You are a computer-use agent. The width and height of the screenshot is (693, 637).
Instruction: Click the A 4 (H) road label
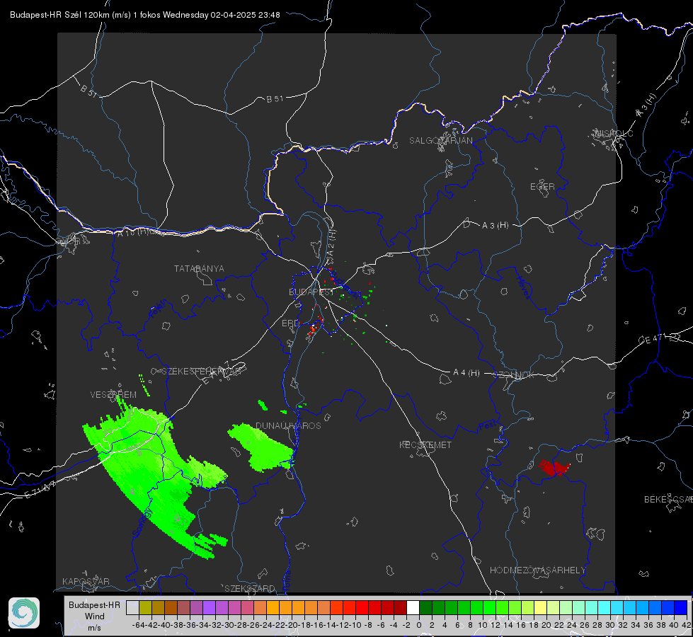(466, 373)
